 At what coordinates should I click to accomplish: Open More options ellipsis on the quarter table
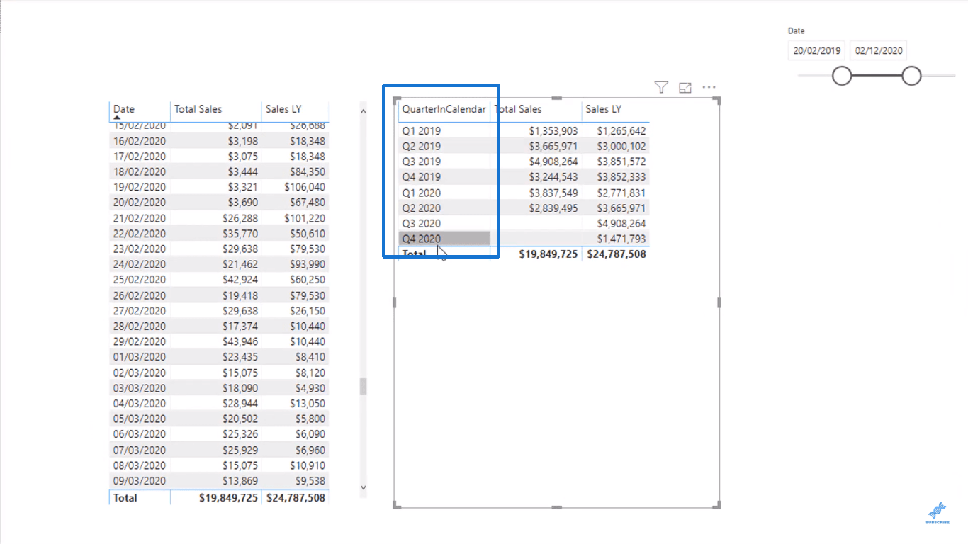pyautogui.click(x=709, y=88)
